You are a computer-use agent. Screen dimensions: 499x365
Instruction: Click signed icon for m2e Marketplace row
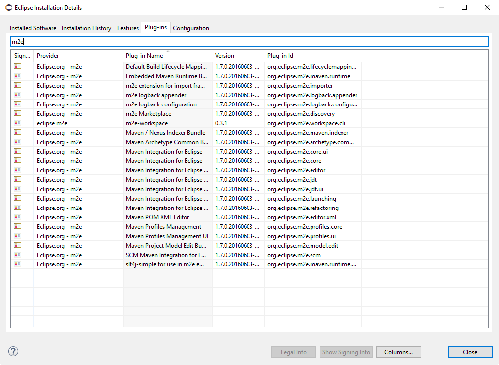click(18, 113)
